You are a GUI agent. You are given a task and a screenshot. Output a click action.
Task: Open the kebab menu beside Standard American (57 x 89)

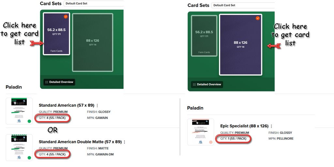pos(97,105)
